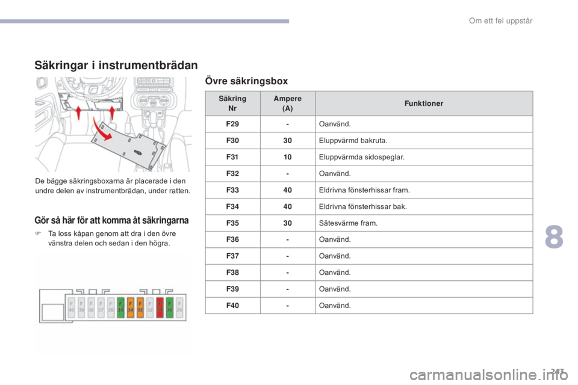Click the 'Funktioner' column header

(424, 103)
